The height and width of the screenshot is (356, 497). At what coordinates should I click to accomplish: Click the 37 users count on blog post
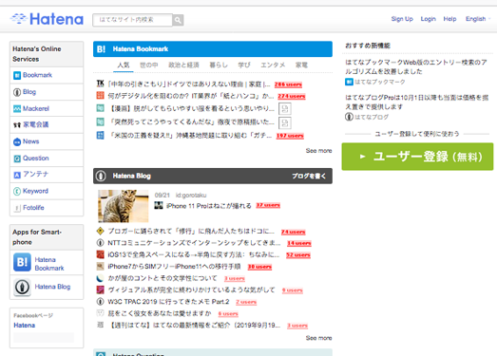[268, 206]
